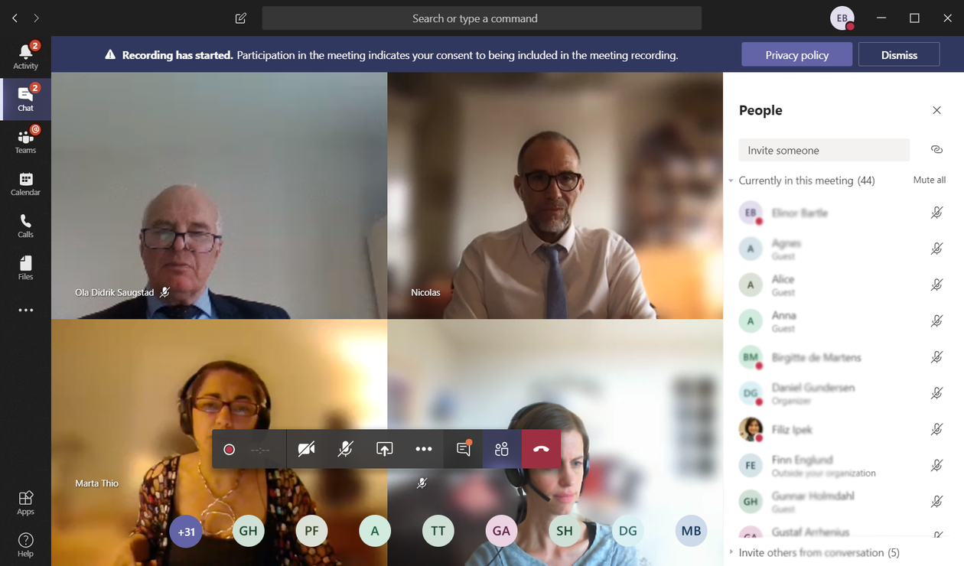Collapse the Currently in this meeting list
Image resolution: width=964 pixels, height=566 pixels.
pos(731,181)
